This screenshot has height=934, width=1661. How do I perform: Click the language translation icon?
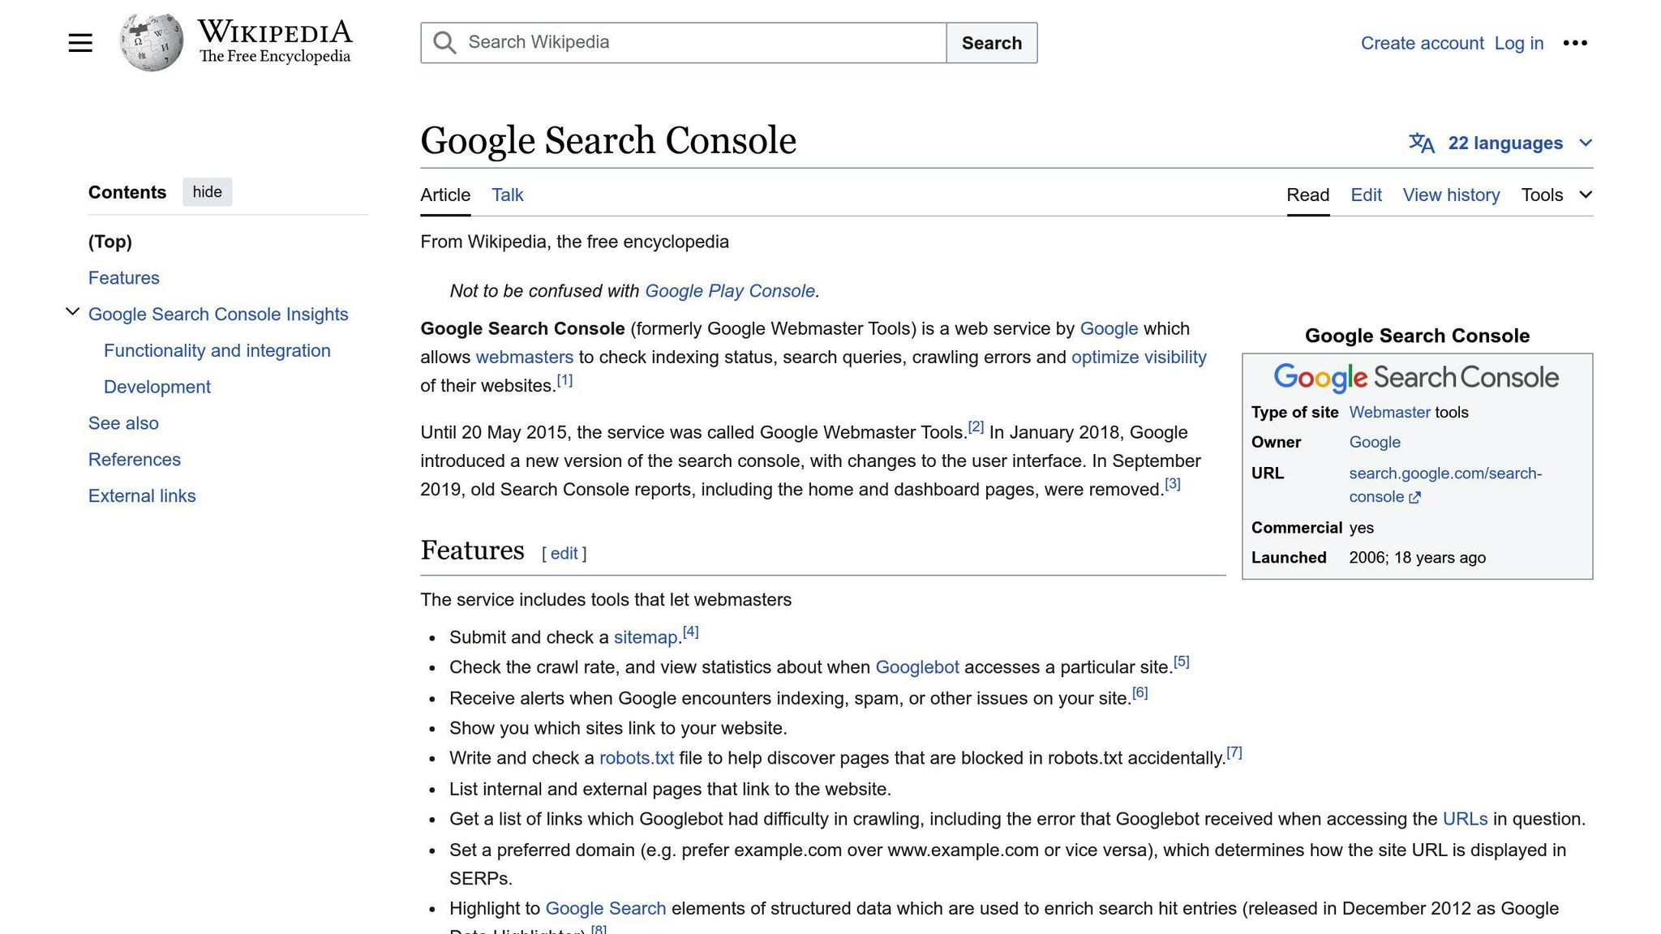point(1421,144)
